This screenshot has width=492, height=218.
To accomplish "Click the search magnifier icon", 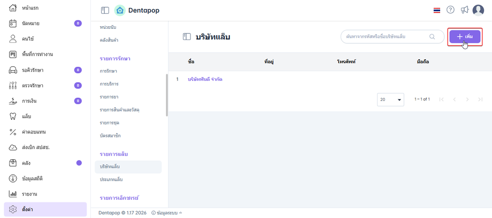I will click(432, 37).
